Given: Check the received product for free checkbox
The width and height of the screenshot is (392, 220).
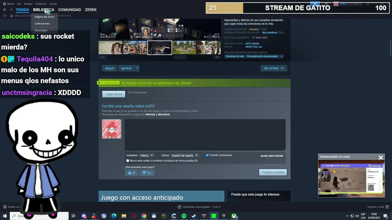Looking at the screenshot, I should point(128,161).
